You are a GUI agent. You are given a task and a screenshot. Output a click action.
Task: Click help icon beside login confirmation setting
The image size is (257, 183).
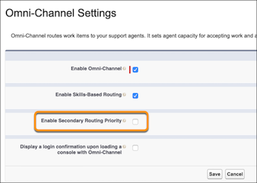pyautogui.click(x=124, y=147)
